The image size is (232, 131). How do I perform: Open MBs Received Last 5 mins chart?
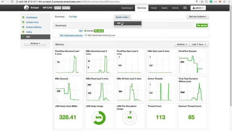99,61
